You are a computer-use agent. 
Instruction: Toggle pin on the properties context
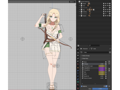(110, 49)
